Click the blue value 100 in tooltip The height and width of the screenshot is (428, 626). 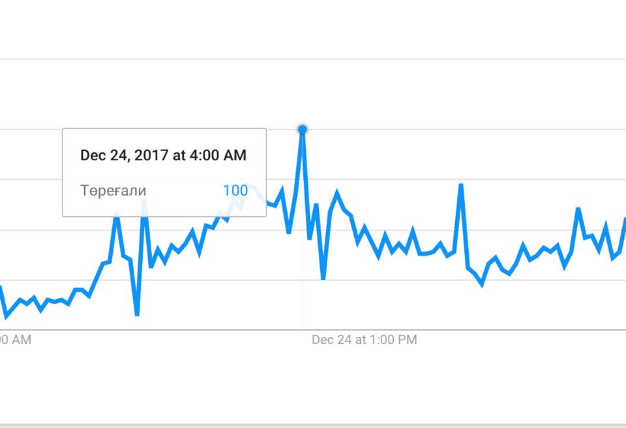235,190
